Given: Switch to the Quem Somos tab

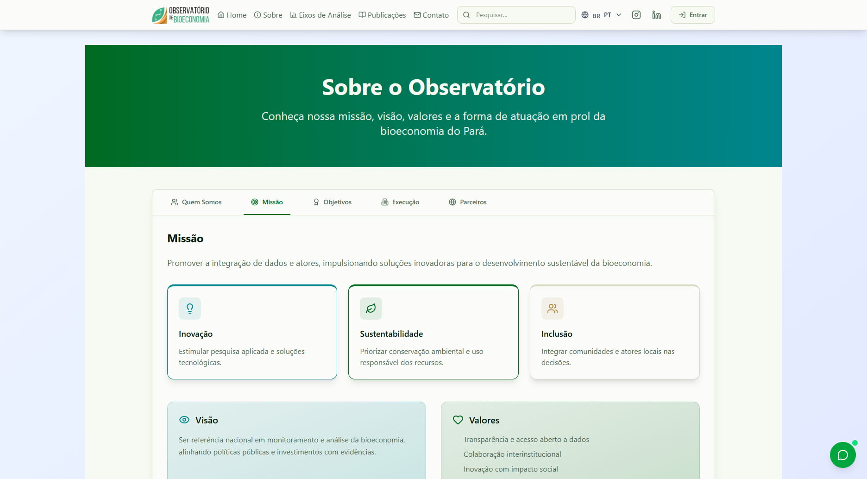Looking at the screenshot, I should tap(196, 202).
